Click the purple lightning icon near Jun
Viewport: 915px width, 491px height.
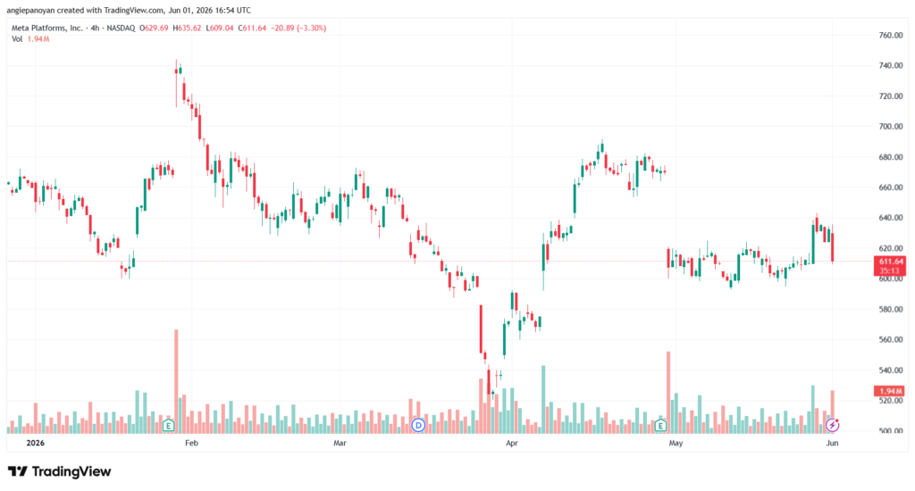832,425
